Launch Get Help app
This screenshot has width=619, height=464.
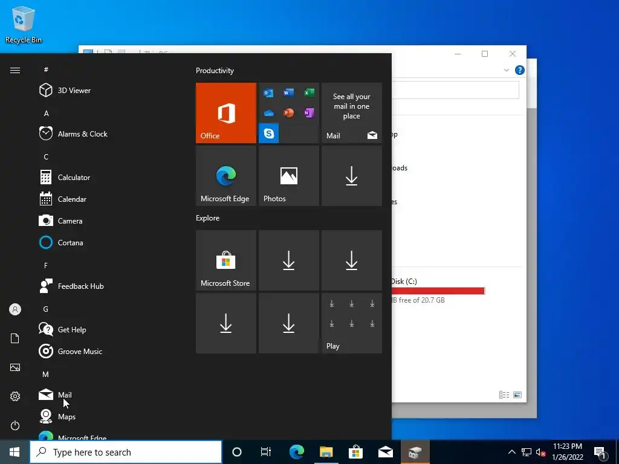(x=62, y=329)
